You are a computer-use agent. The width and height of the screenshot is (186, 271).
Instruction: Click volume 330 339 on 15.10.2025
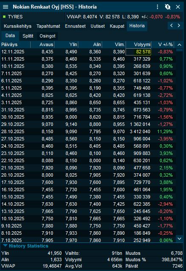click(142, 197)
